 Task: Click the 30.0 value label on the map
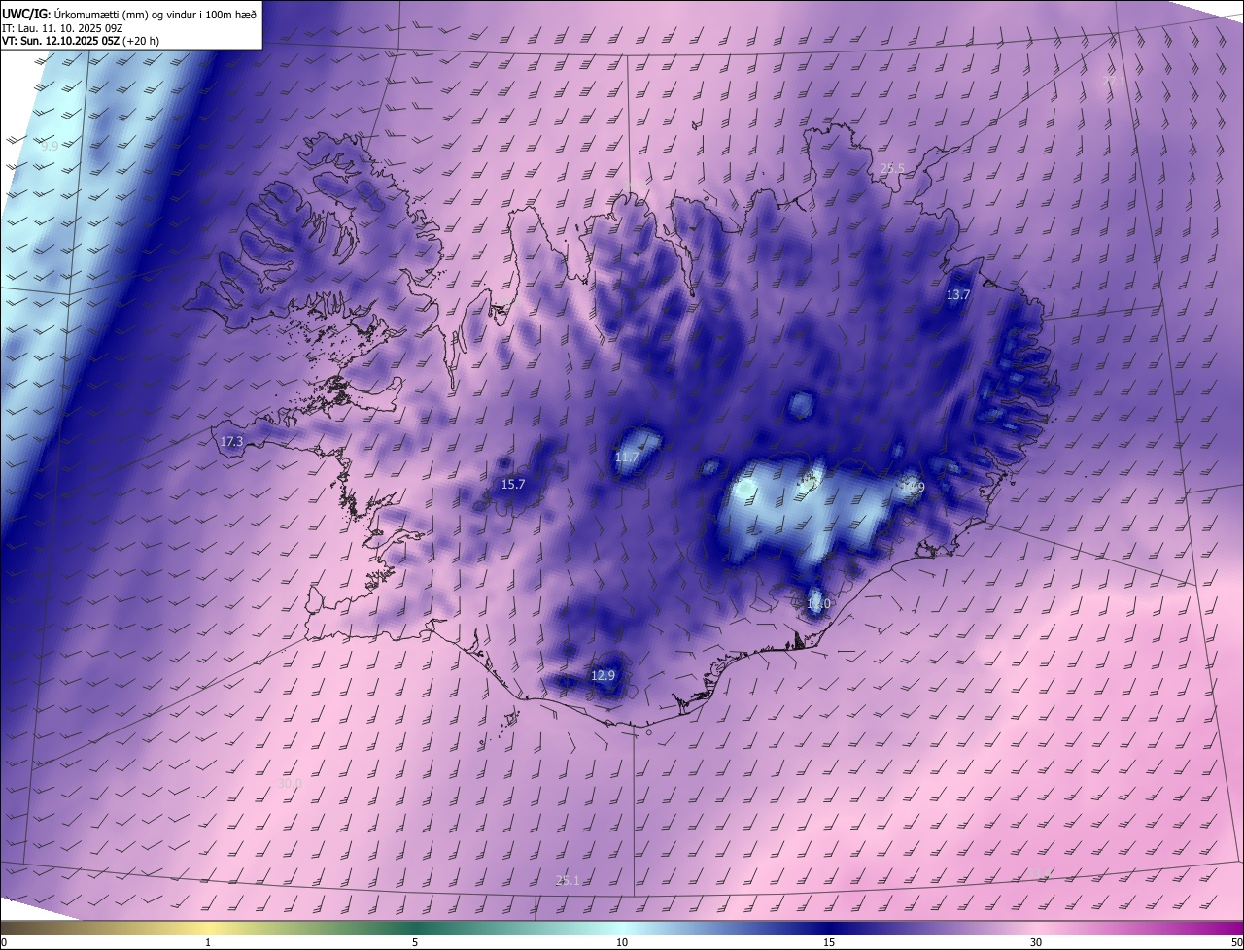[290, 783]
